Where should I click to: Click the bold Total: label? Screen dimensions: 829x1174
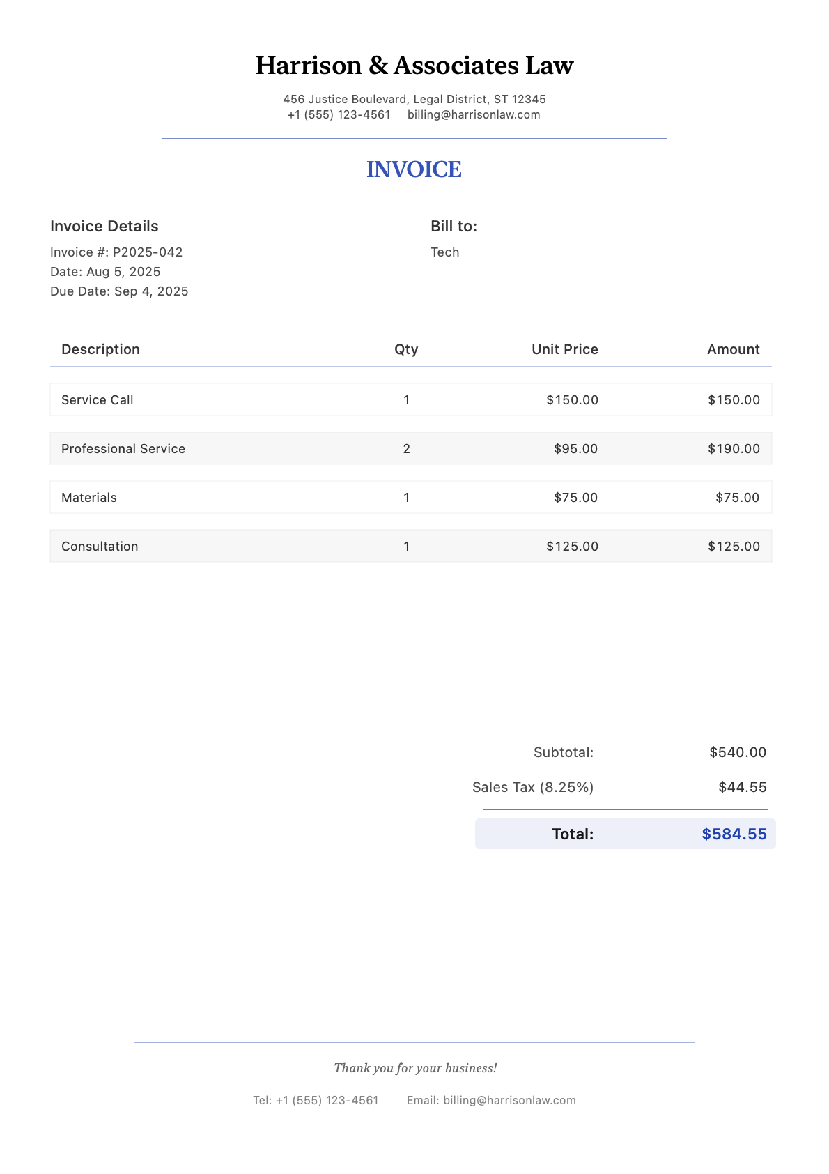point(573,834)
